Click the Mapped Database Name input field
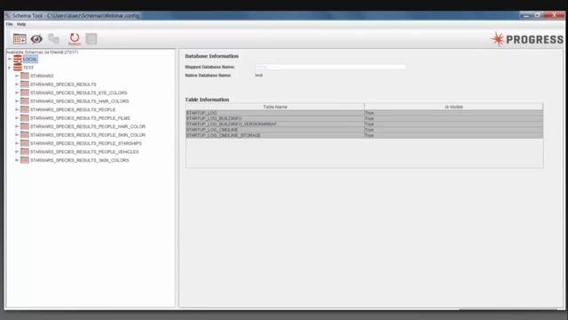 click(x=330, y=67)
